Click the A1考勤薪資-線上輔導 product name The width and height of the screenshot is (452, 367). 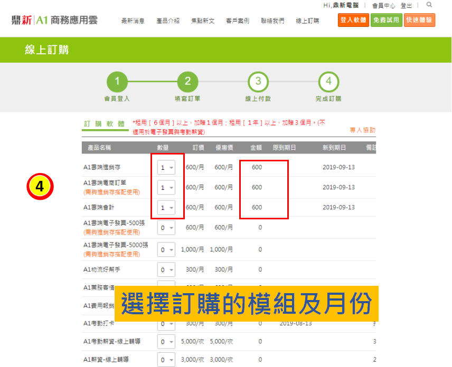click(112, 342)
